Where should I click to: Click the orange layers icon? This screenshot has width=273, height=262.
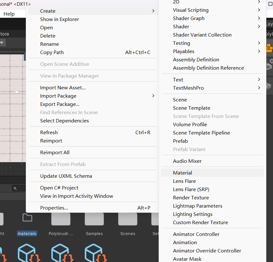[x=270, y=48]
